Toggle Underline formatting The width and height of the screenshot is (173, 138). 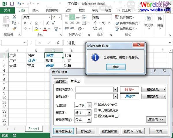pos(36,23)
